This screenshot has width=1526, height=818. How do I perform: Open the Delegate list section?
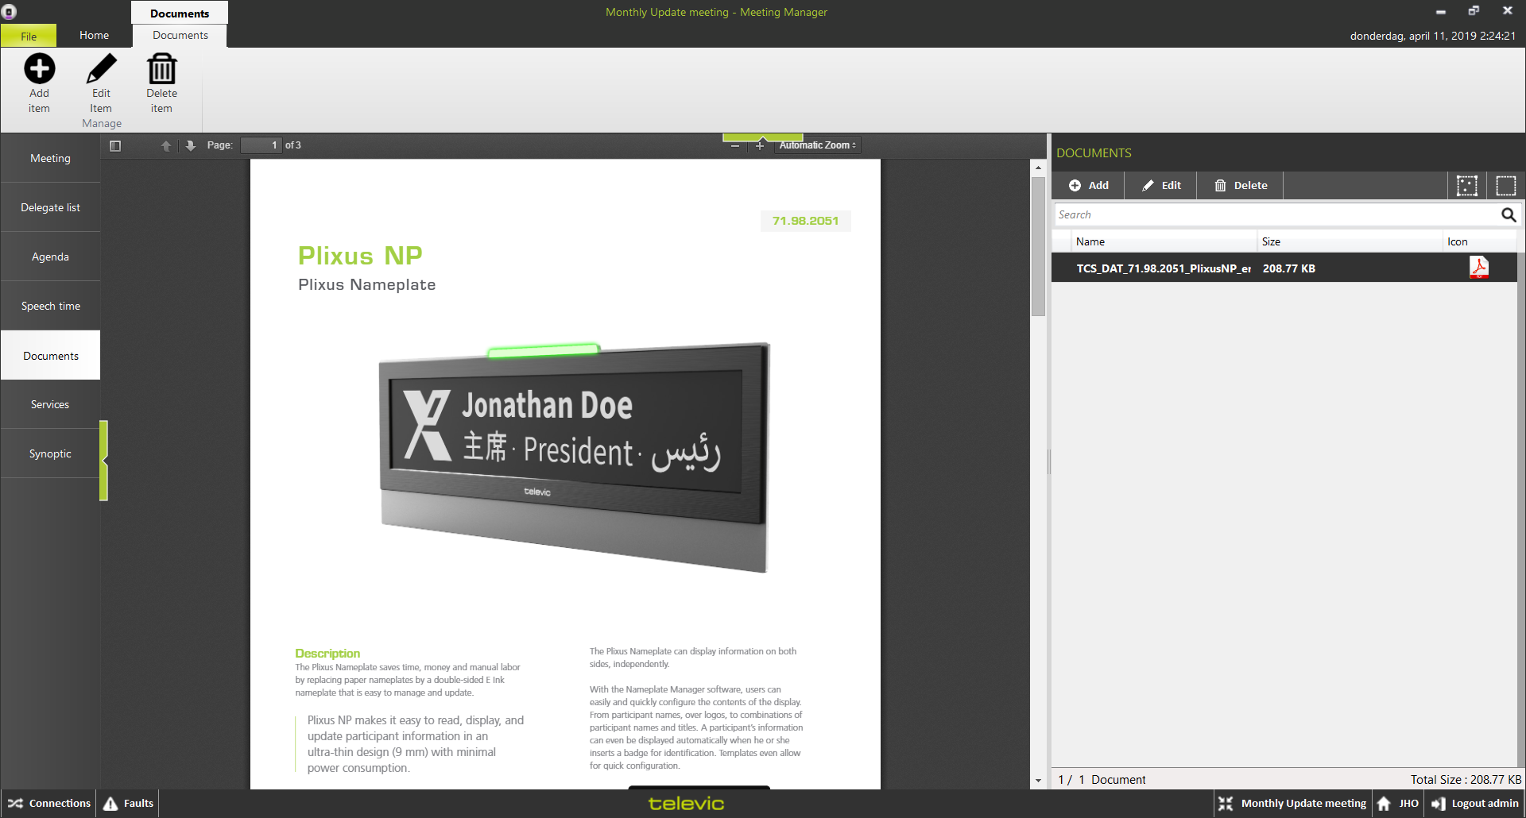(x=50, y=207)
